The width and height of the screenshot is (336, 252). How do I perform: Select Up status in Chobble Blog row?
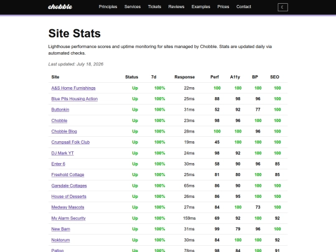point(135,131)
